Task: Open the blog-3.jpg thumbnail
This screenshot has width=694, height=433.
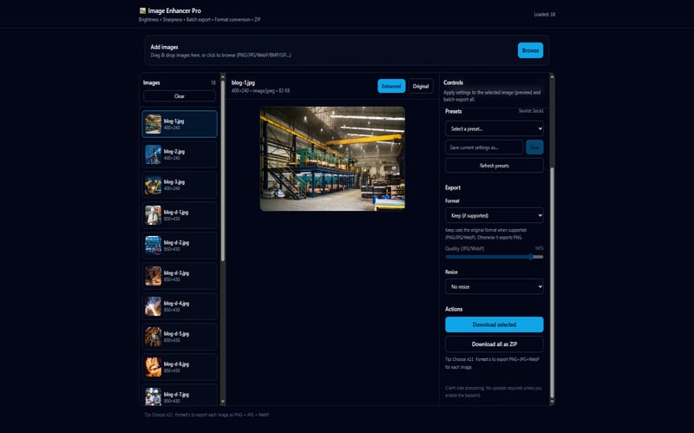Action: (154, 185)
